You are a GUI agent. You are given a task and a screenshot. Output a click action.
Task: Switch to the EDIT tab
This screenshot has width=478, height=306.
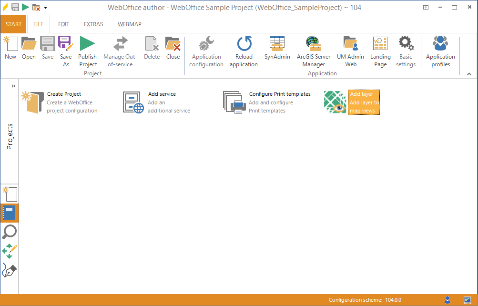coord(63,24)
